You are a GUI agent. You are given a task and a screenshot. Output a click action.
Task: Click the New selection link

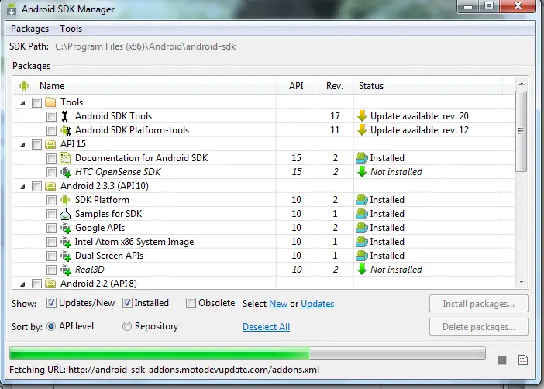coord(278,304)
